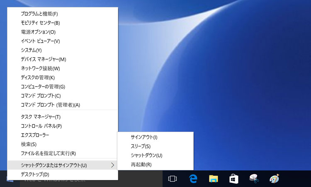Launch イベント ビューアー(V)
Image resolution: width=311 pixels, height=187 pixels.
point(63,41)
